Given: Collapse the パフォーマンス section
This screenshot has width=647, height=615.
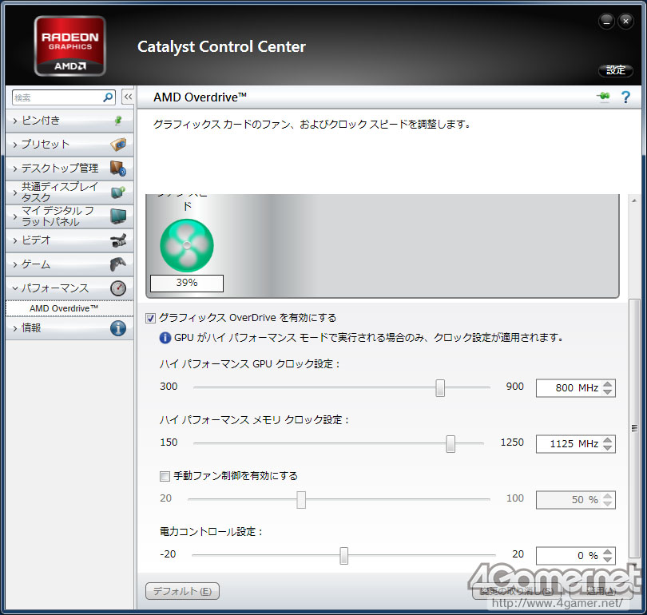Looking at the screenshot, I should pos(69,288).
